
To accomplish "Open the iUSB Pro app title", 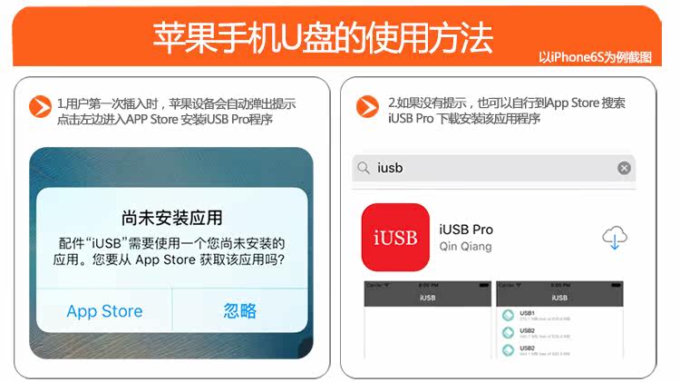I will click(466, 230).
